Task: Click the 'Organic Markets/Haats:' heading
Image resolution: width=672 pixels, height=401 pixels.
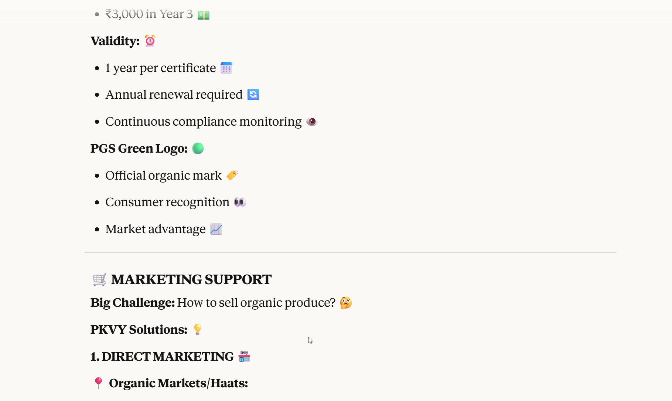Action: pyautogui.click(x=178, y=383)
